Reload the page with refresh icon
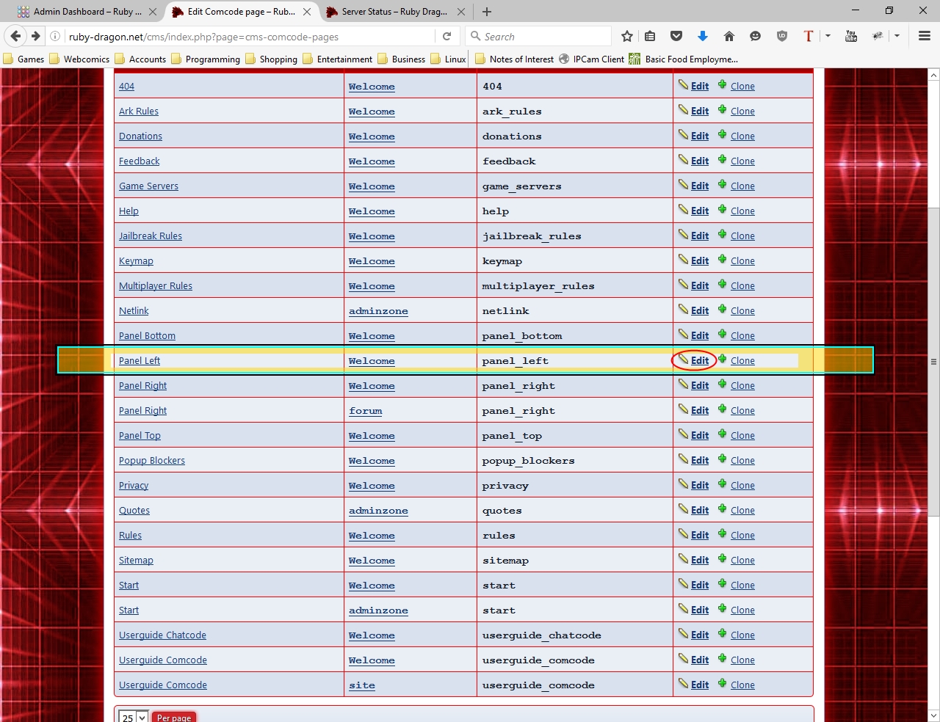 (446, 36)
